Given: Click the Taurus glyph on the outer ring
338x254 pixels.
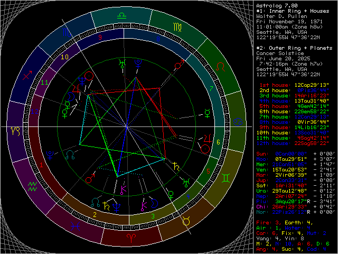Looking at the screenshot, I should click(186, 220).
